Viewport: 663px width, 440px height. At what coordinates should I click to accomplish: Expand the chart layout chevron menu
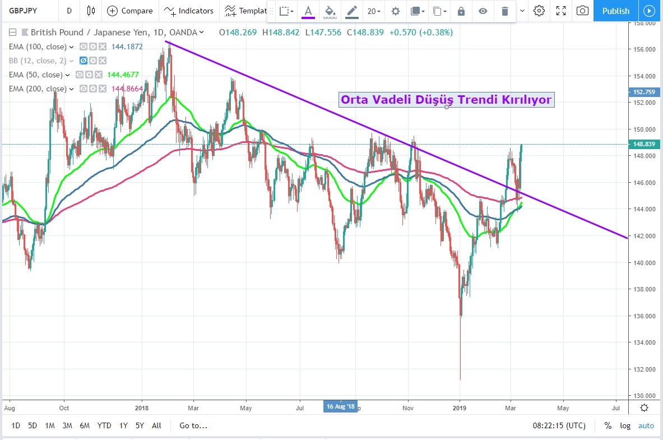coord(522,11)
